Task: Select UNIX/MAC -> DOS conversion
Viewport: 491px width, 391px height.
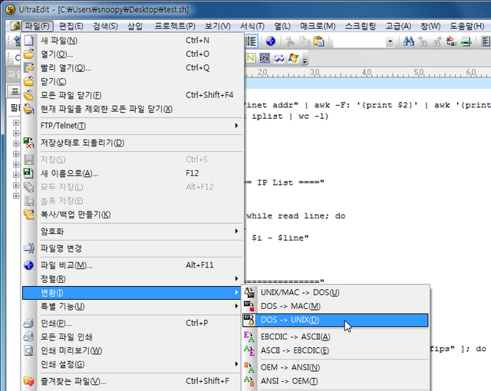Action: click(335, 292)
